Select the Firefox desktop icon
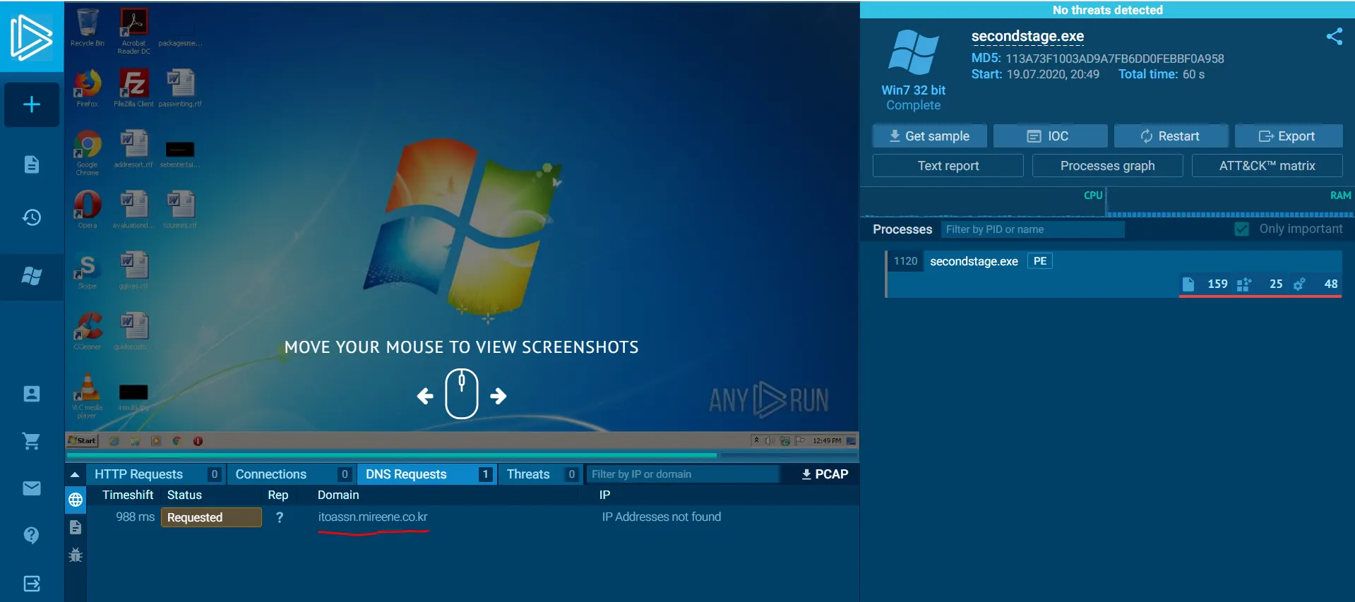 coord(88,88)
